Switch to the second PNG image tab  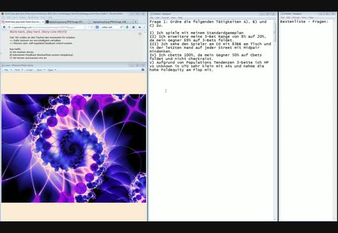pyautogui.click(x=66, y=22)
